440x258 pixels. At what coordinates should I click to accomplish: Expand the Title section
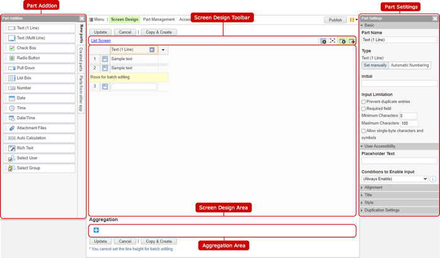tap(399, 195)
